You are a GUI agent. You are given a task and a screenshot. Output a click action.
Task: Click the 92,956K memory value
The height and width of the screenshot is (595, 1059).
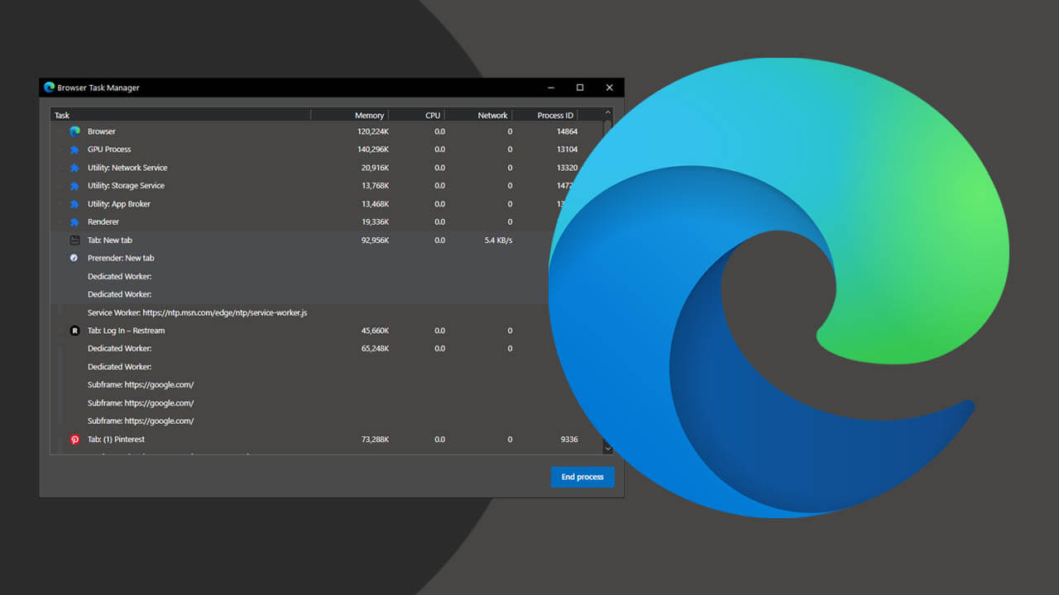click(x=376, y=240)
